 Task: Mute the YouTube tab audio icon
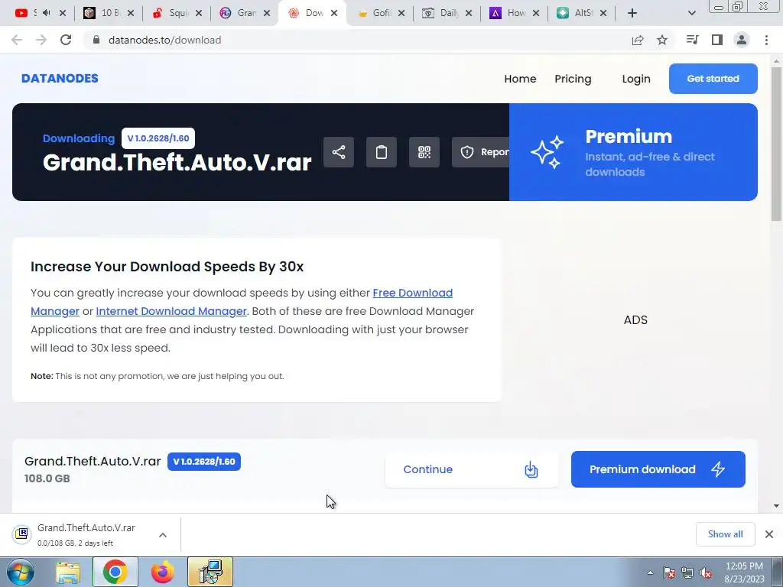tap(47, 13)
